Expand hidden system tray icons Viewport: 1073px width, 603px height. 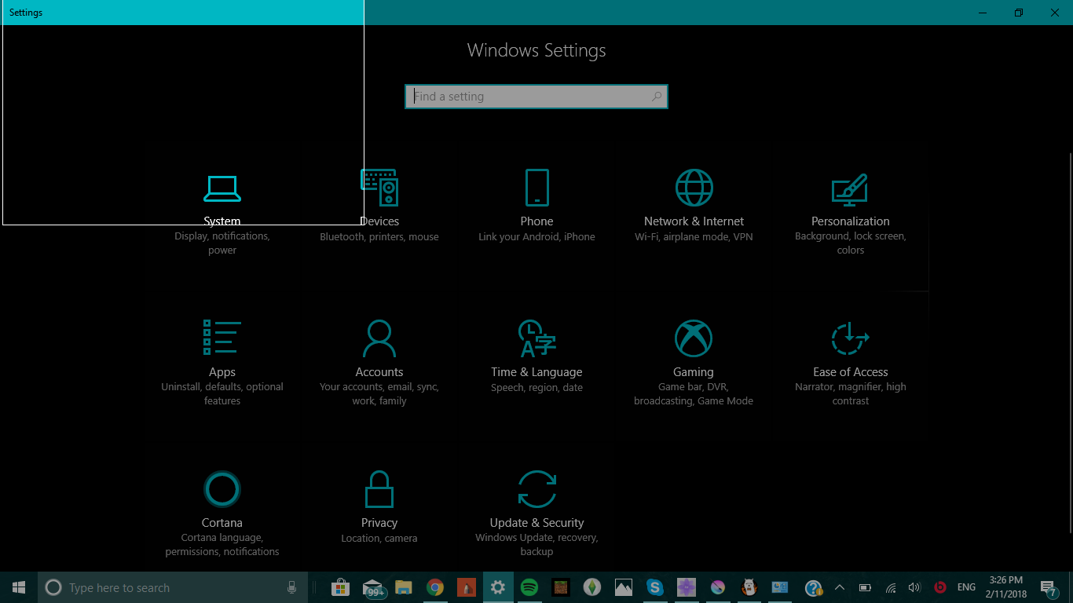pos(840,587)
